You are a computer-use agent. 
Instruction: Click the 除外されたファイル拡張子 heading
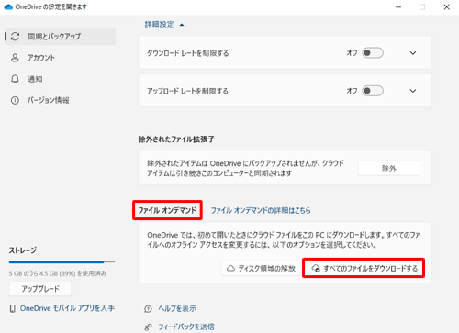176,139
